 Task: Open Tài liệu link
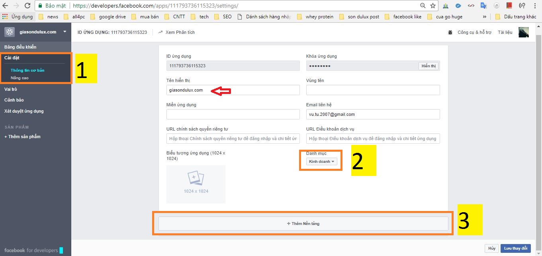tap(505, 32)
